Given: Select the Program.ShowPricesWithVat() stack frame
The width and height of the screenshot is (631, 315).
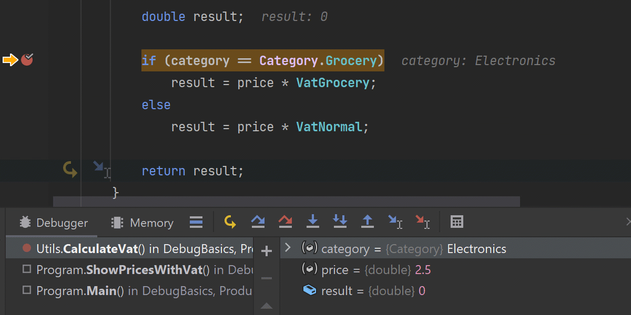Looking at the screenshot, I should click(x=139, y=270).
